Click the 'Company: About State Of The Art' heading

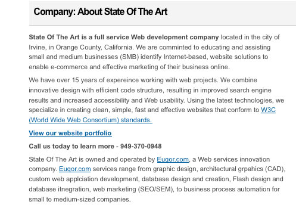(x=101, y=11)
